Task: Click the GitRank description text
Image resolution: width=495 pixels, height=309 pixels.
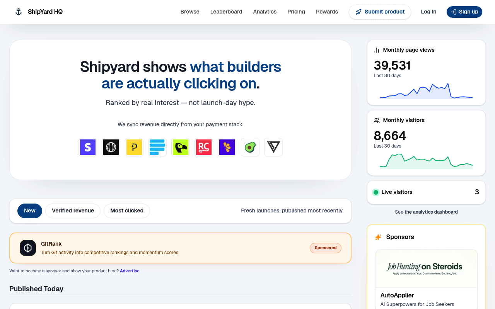Action: (x=109, y=253)
